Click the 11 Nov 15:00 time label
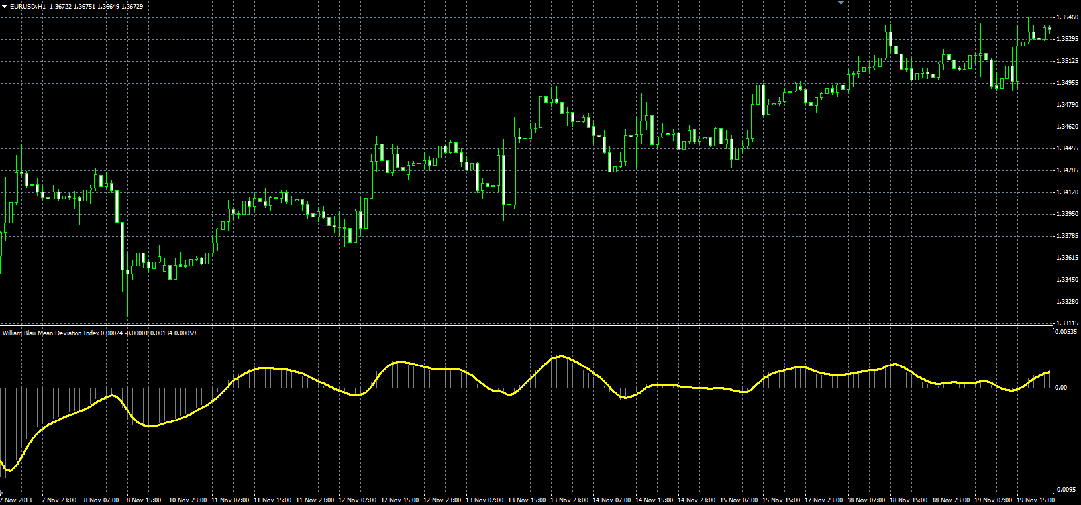Image resolution: width=1081 pixels, height=505 pixels. [x=273, y=500]
